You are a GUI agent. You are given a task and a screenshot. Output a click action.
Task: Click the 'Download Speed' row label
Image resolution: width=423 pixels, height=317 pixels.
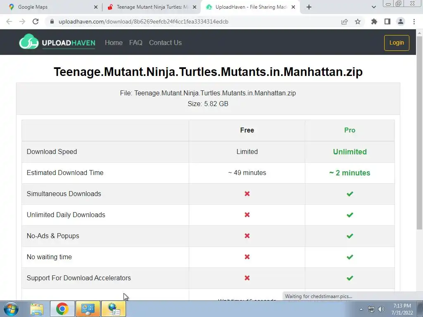pyautogui.click(x=52, y=152)
